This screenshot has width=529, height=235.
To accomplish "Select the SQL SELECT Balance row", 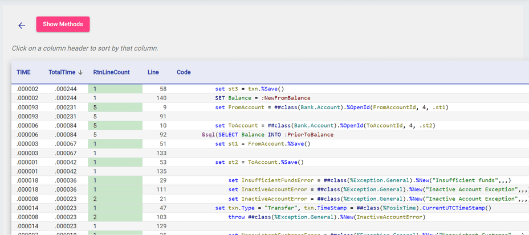I will (x=267, y=135).
